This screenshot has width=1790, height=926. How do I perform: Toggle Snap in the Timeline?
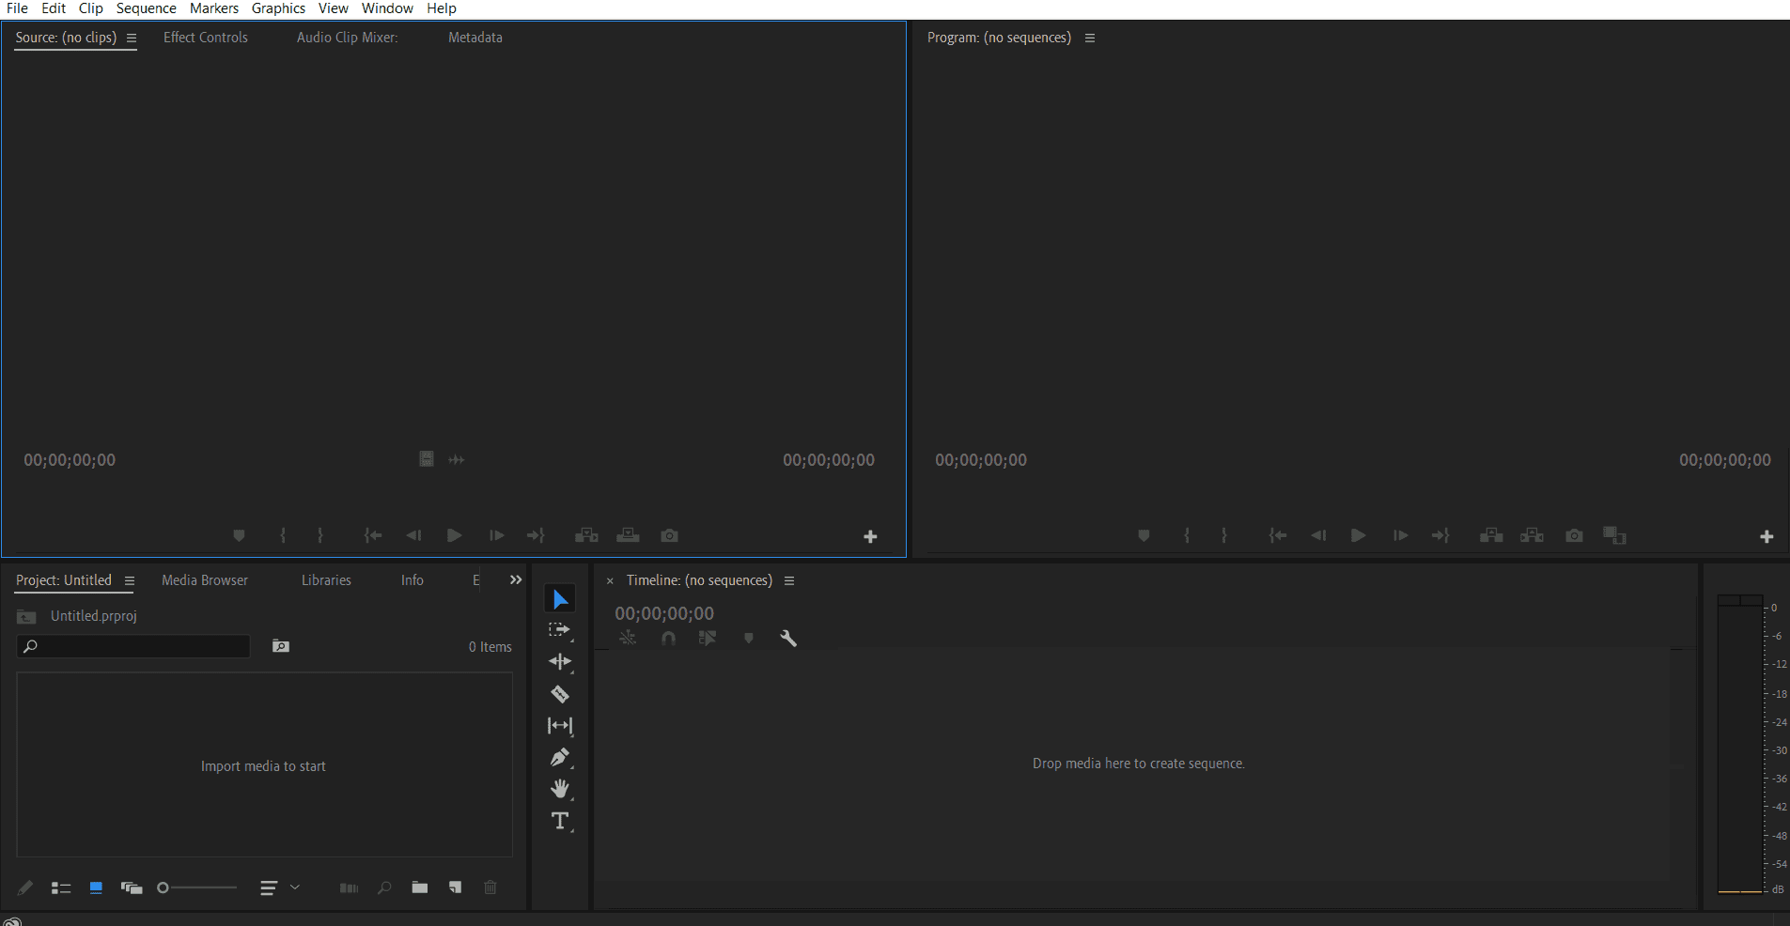(668, 639)
